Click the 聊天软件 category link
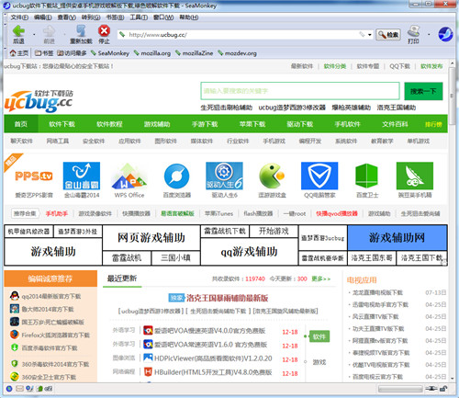 tap(21, 141)
